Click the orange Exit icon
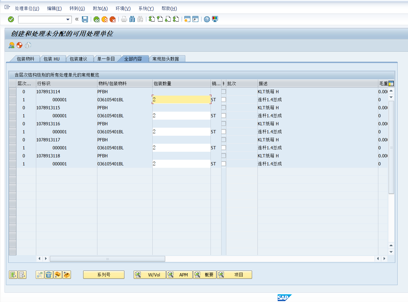The width and height of the screenshot is (408, 302). click(x=105, y=19)
